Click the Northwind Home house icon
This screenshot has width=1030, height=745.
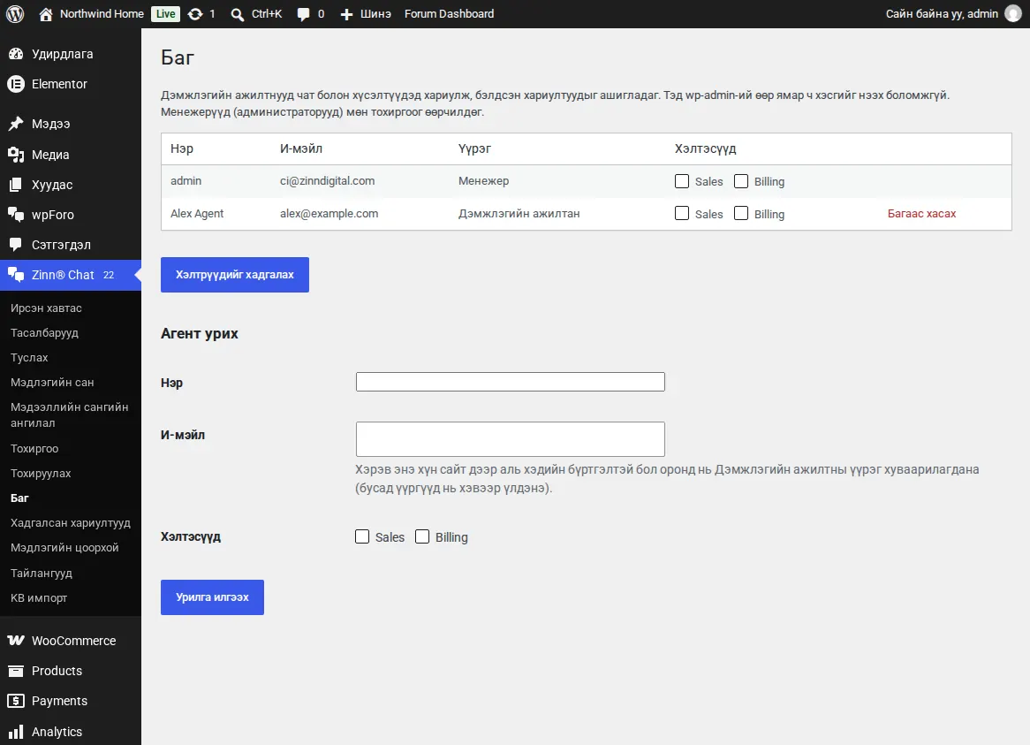coord(45,14)
